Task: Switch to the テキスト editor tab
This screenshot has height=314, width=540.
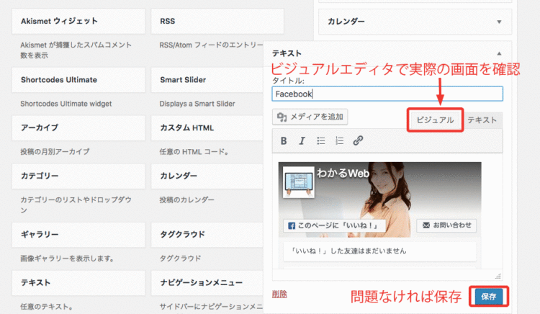Action: 482,120
